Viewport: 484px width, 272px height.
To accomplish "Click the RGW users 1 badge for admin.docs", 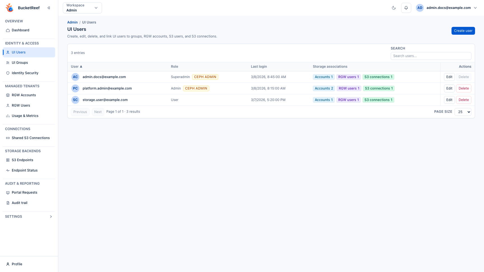I will pos(348,77).
